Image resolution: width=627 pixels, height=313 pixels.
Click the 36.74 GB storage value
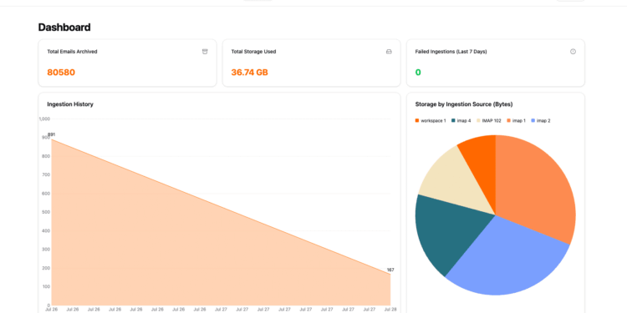coord(249,73)
